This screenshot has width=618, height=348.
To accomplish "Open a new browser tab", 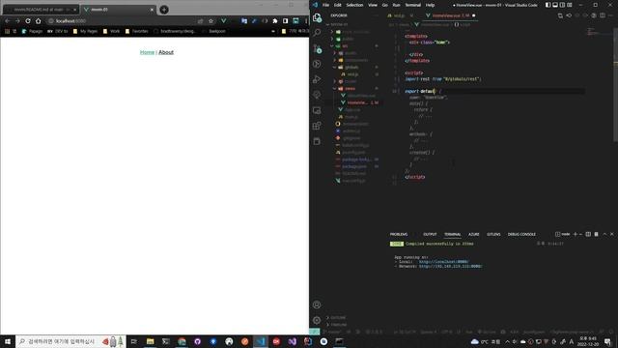I will (x=164, y=10).
